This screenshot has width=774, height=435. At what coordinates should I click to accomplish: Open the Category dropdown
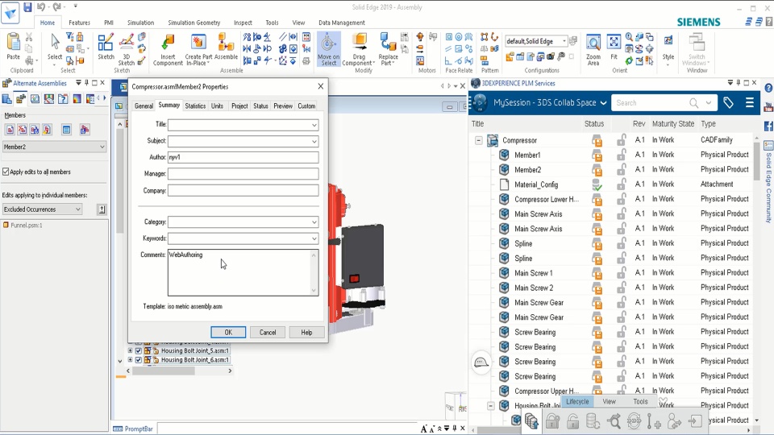[x=314, y=222]
